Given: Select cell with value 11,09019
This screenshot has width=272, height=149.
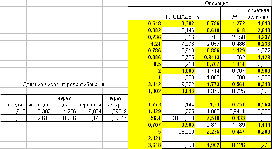Looking at the screenshot, I should pyautogui.click(x=115, y=111).
